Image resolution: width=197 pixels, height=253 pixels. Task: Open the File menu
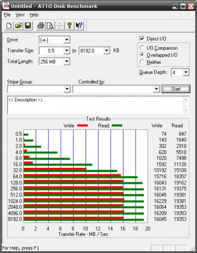coord(7,15)
